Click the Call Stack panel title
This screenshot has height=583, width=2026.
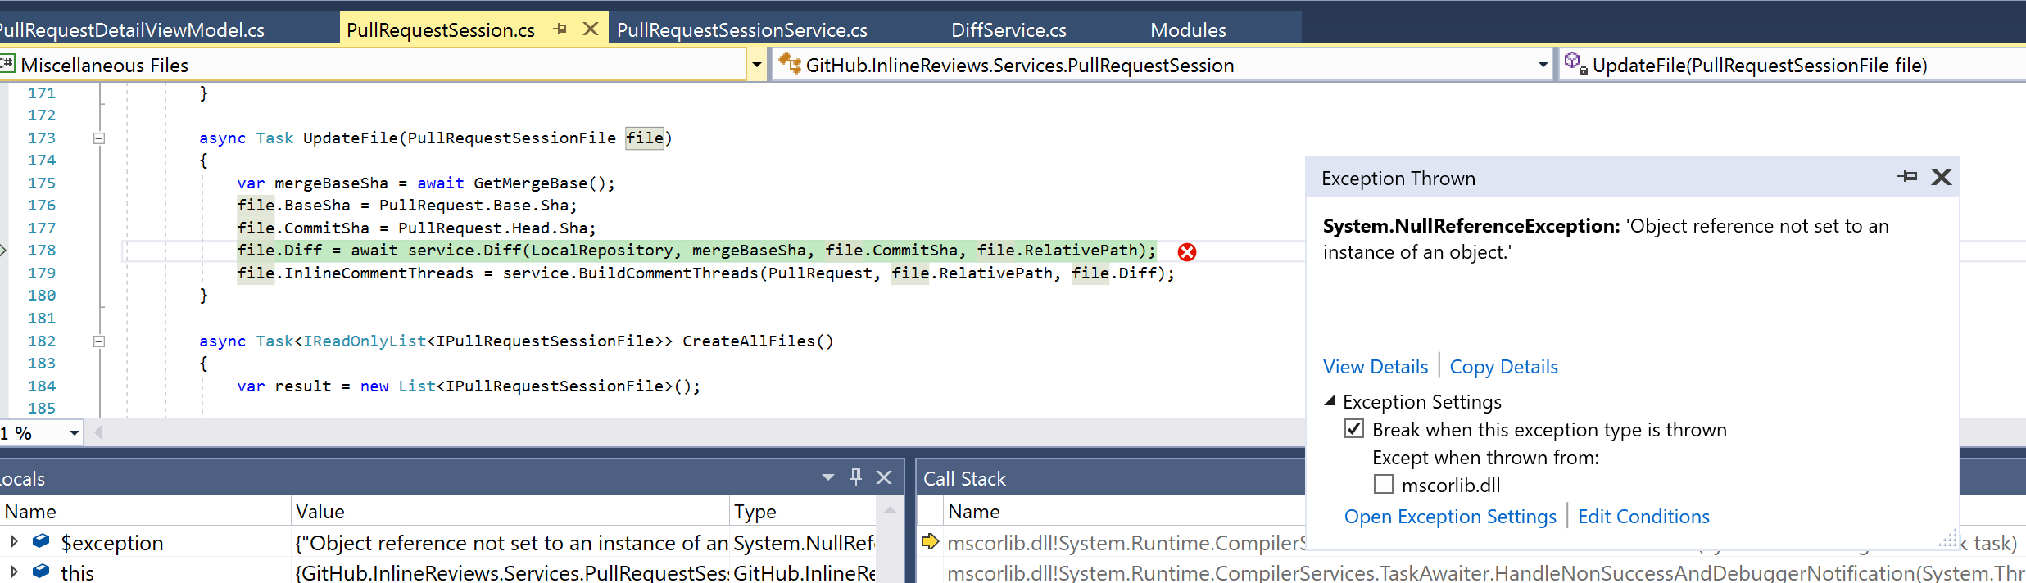pyautogui.click(x=964, y=478)
